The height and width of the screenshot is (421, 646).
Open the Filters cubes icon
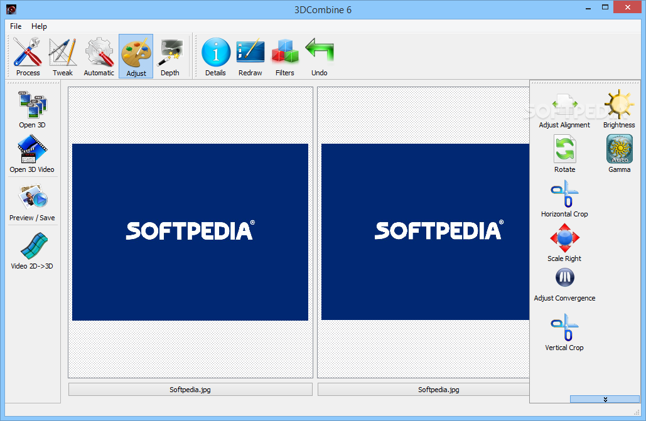[284, 56]
